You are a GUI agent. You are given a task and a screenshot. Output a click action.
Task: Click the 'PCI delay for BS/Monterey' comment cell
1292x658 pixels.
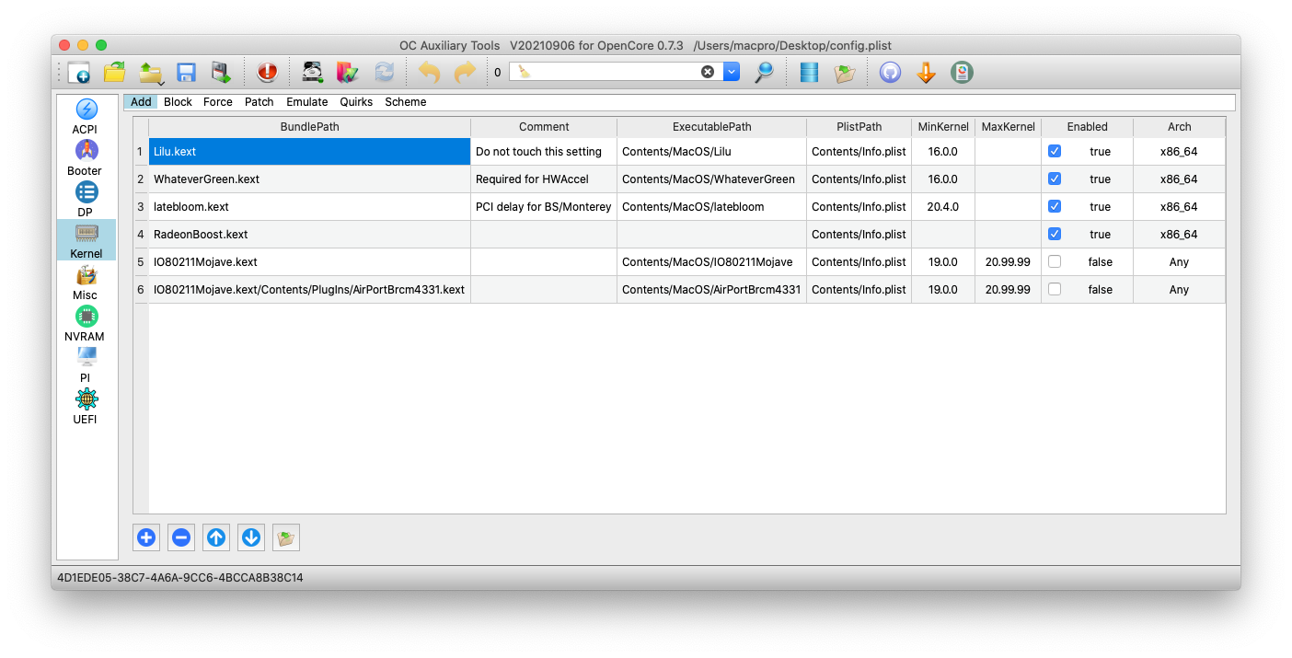pos(544,206)
